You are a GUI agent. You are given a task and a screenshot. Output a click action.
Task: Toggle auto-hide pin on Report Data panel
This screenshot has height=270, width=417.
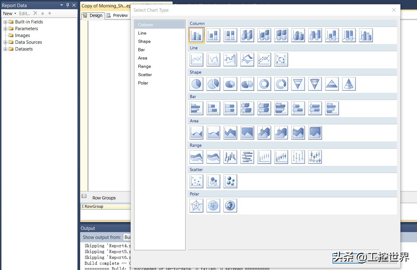click(68, 5)
